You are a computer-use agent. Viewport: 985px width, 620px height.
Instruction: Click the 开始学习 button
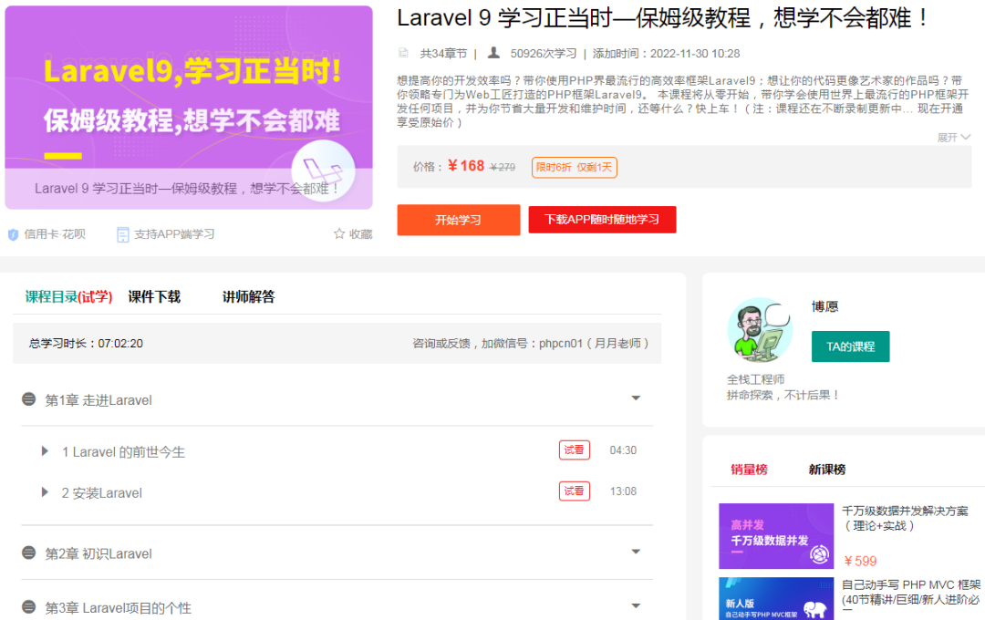[x=459, y=220]
